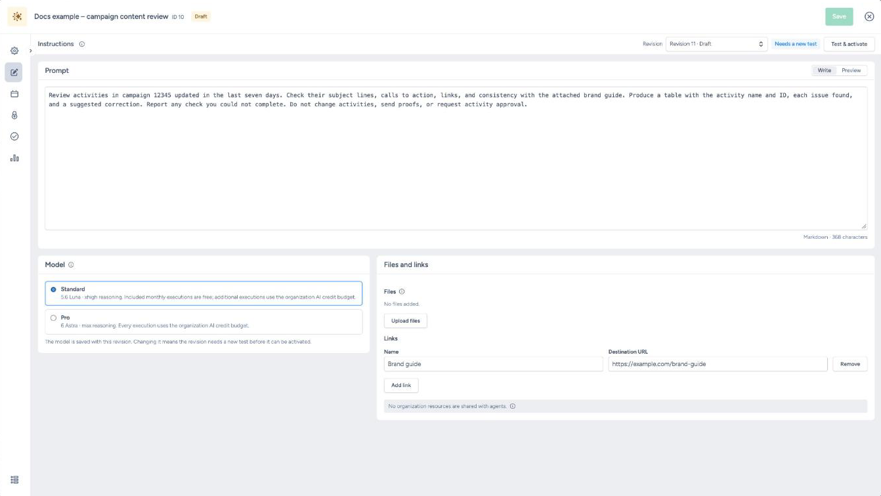
Task: Remove the Brand guide link
Action: tap(850, 363)
